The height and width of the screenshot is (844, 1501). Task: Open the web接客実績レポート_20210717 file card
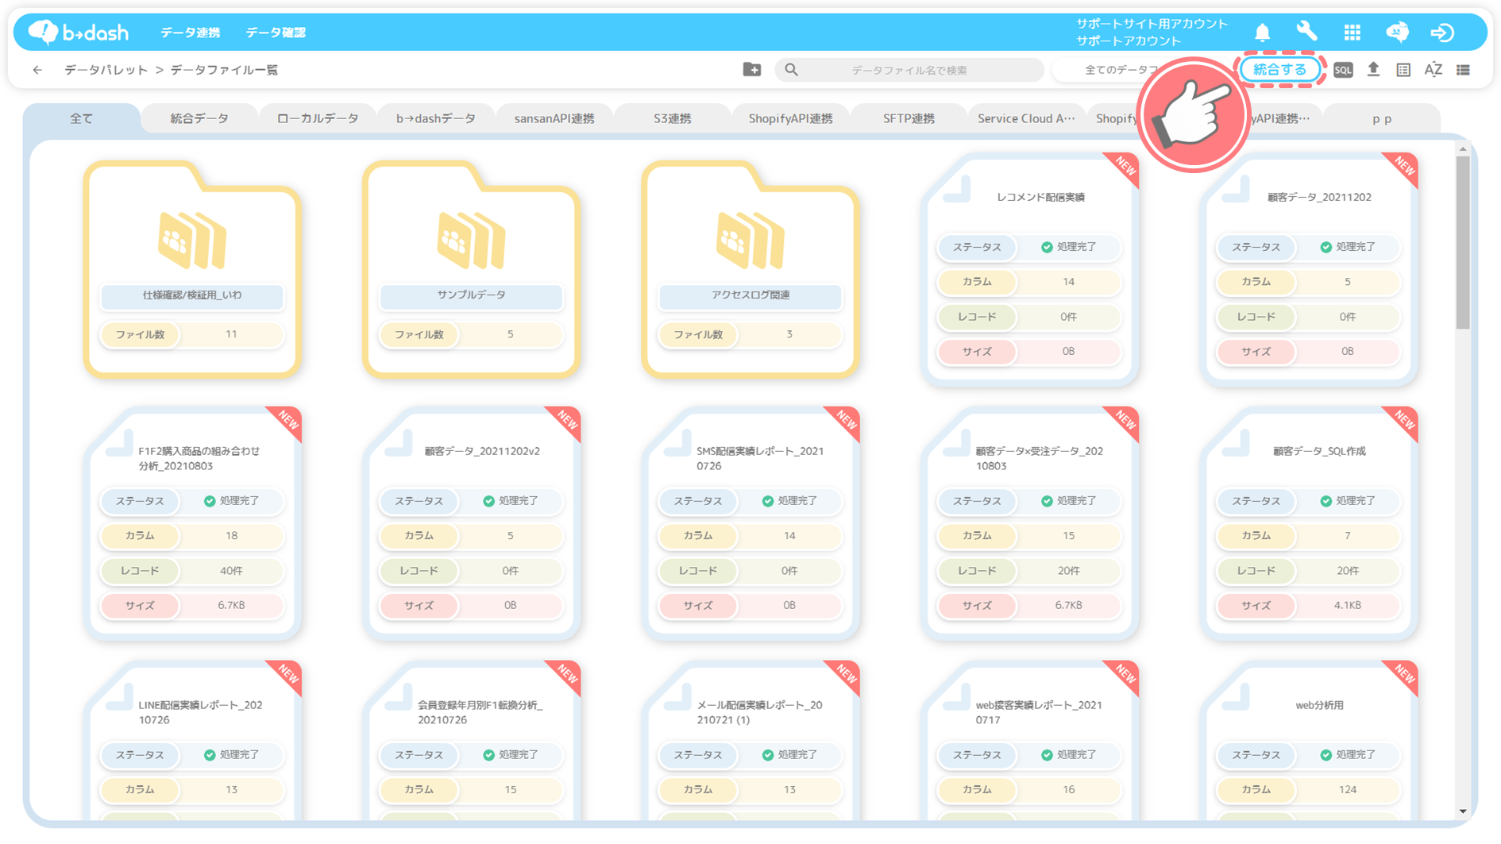(1030, 740)
